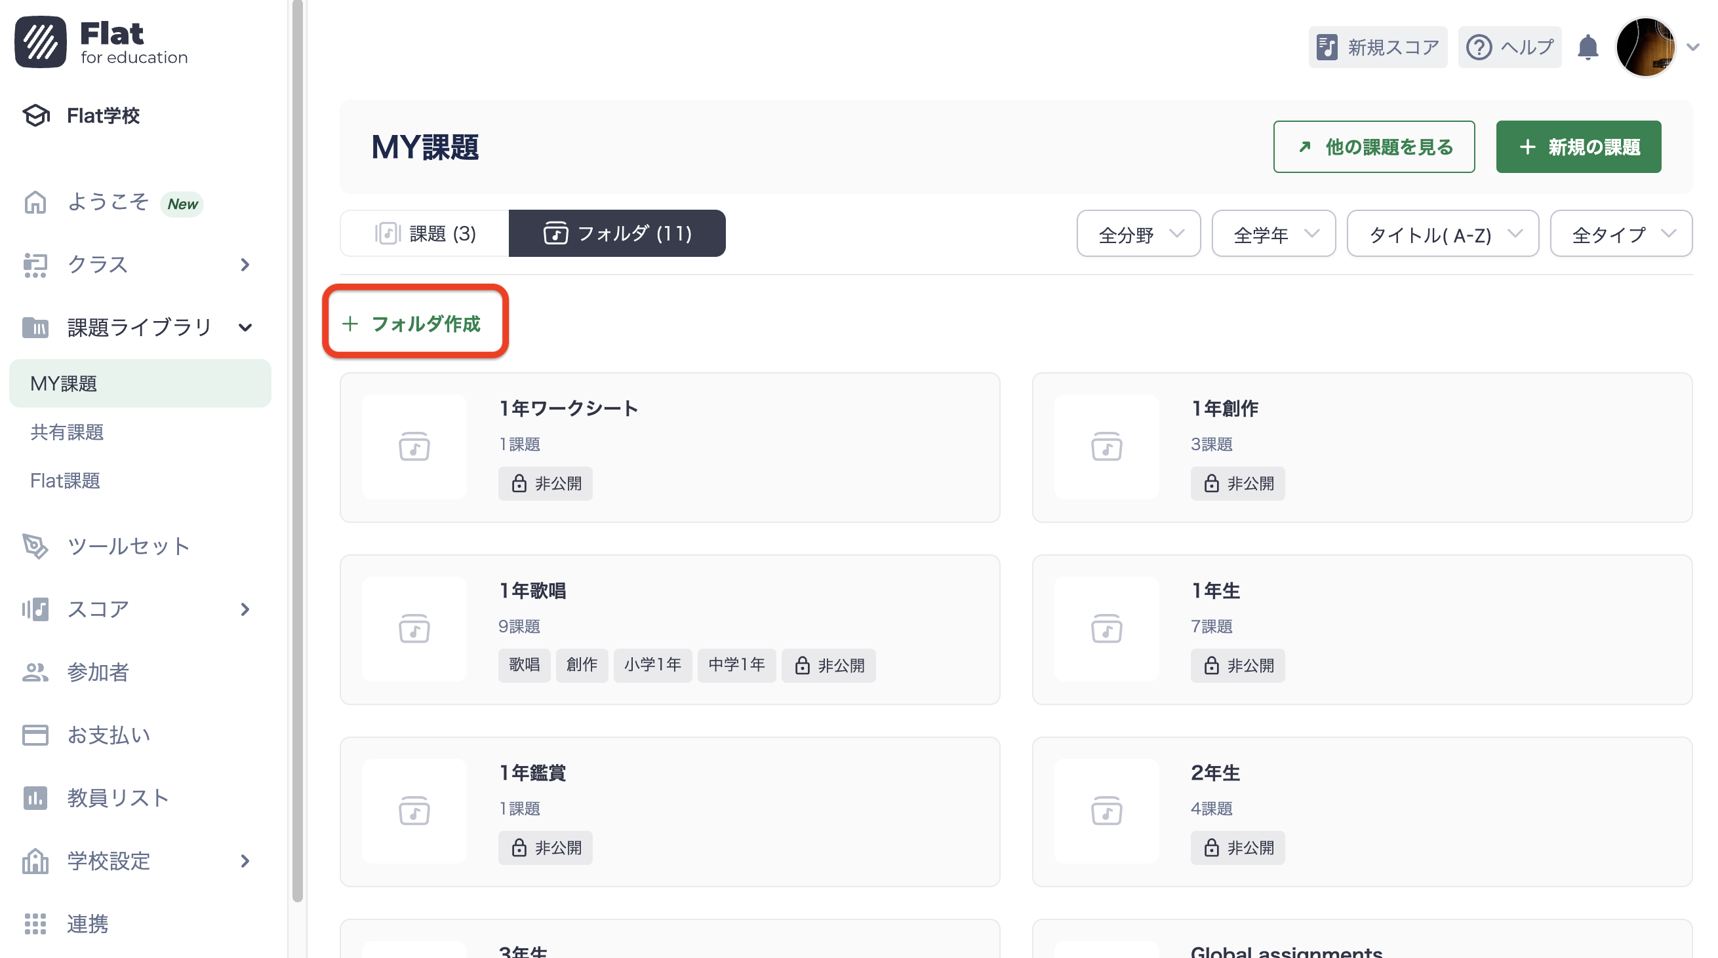Open 連携 integrations in the sidebar

pos(87,923)
